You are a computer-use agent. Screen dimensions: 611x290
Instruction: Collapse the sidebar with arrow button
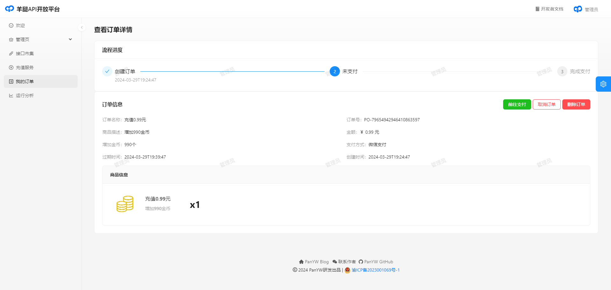point(82,27)
